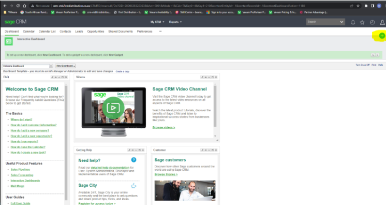Click the Videos gadget scroll-down arrow

pyautogui.click(x=215, y=136)
